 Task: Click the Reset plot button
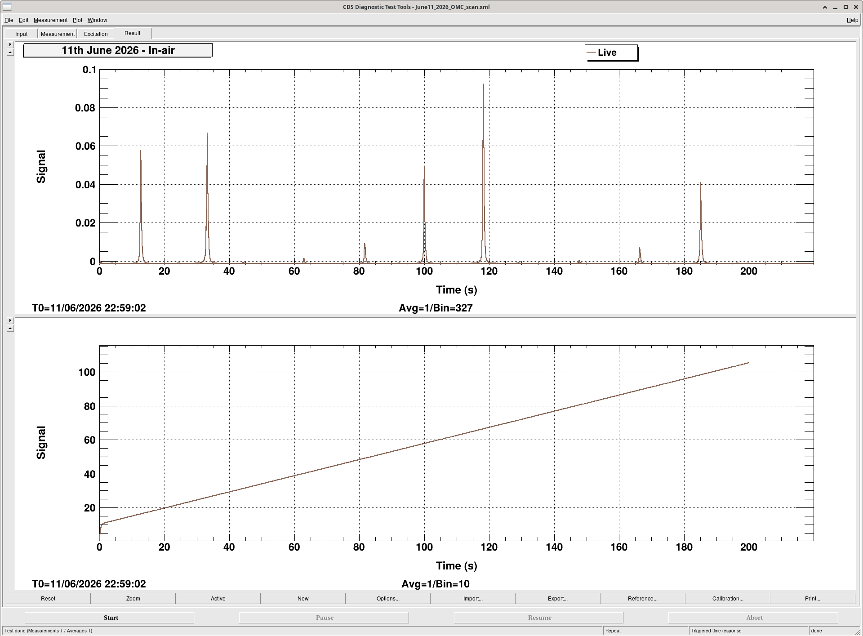click(x=48, y=598)
